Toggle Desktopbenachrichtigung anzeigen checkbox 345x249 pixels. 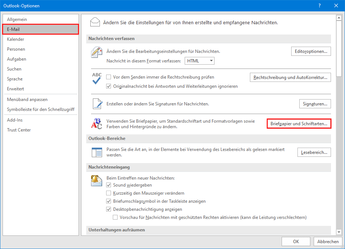pos(108,209)
